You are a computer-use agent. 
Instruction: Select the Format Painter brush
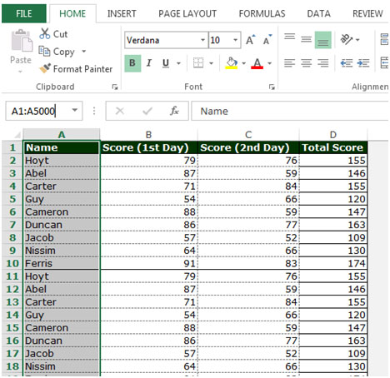[45, 68]
